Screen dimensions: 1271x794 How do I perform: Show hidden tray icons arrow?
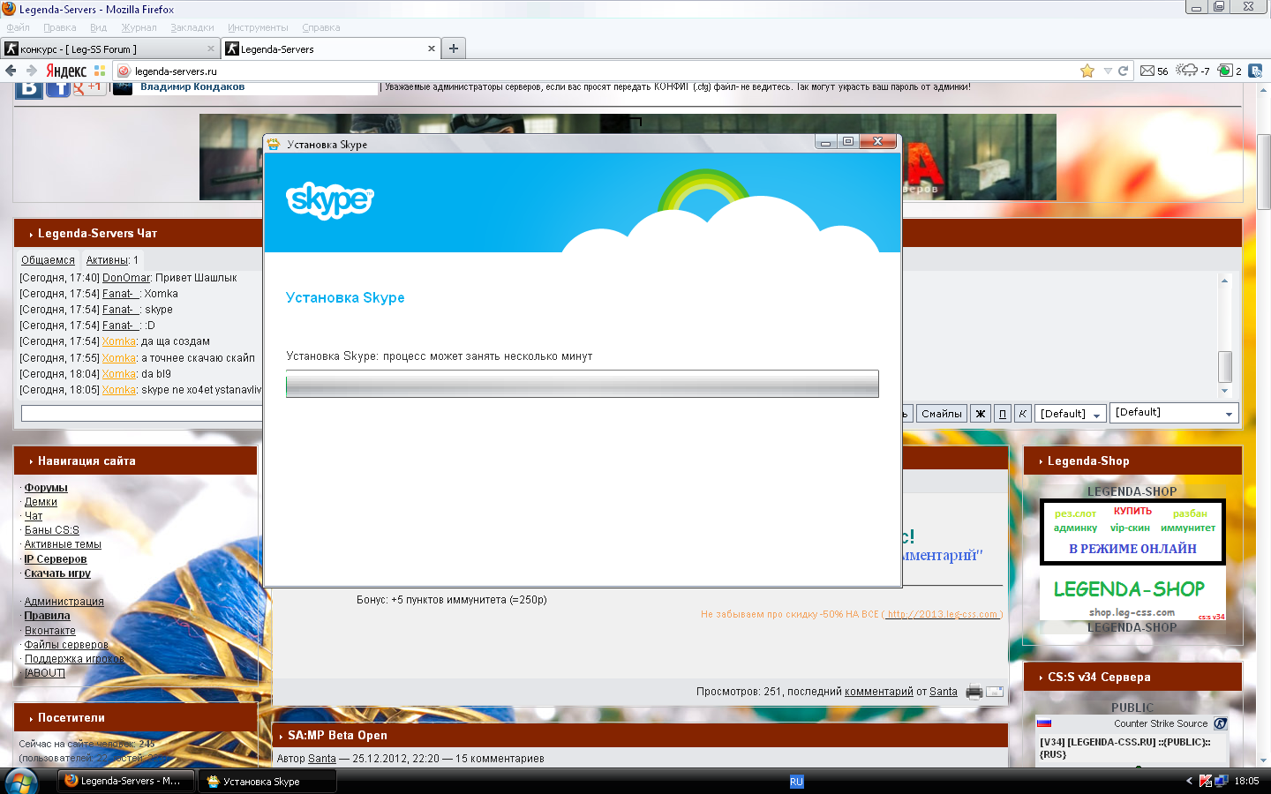click(x=1189, y=781)
